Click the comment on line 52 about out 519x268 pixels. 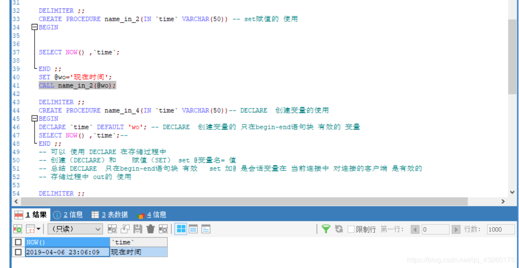coord(85,177)
